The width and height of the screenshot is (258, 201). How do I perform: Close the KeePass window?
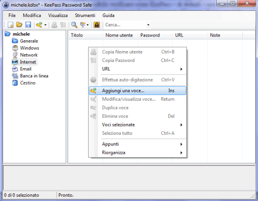click(x=247, y=4)
